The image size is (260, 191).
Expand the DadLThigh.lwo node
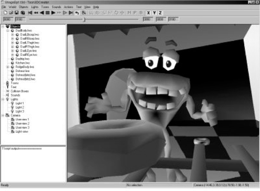pos(12,43)
